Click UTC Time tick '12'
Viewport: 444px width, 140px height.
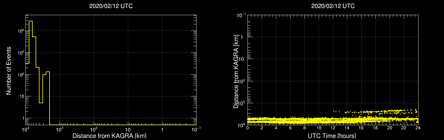coord(333,128)
